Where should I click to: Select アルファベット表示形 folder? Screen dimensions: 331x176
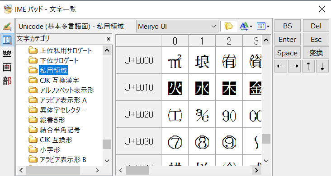point(61,90)
